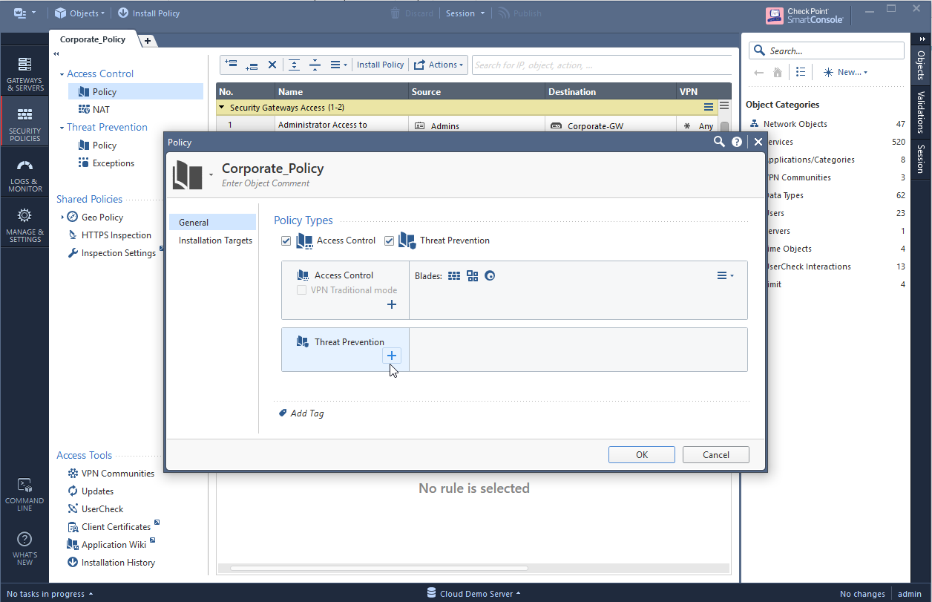This screenshot has height=602, width=932.
Task: Collapse the policy navigation tree pane
Action: (56, 54)
